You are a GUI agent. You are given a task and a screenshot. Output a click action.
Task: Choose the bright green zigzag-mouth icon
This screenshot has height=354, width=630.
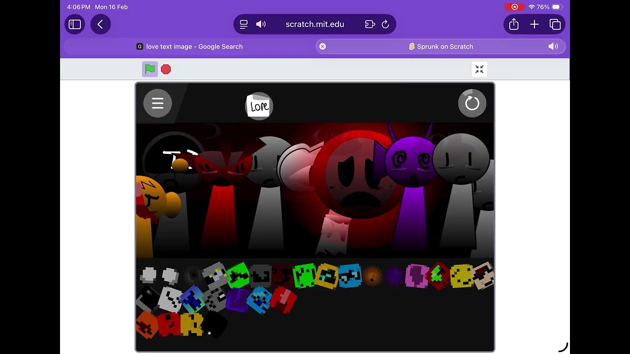click(238, 274)
